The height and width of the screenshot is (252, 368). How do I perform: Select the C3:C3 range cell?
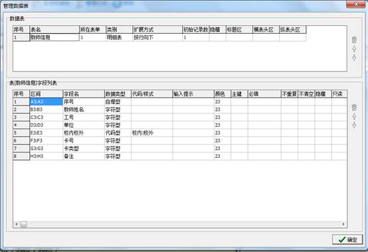tap(46, 117)
